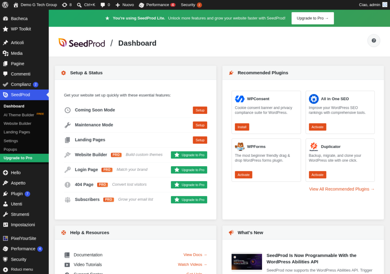The width and height of the screenshot is (390, 274).
Task: Select the Dashboard submenu item
Action: pyautogui.click(x=14, y=106)
